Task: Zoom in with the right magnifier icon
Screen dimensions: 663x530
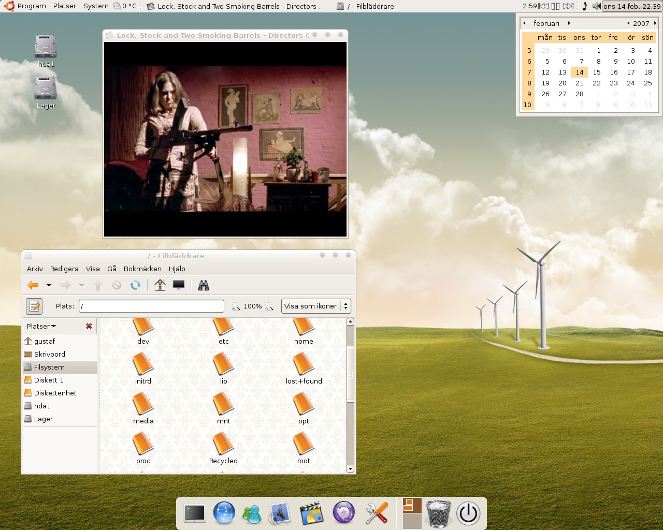Action: coord(269,306)
